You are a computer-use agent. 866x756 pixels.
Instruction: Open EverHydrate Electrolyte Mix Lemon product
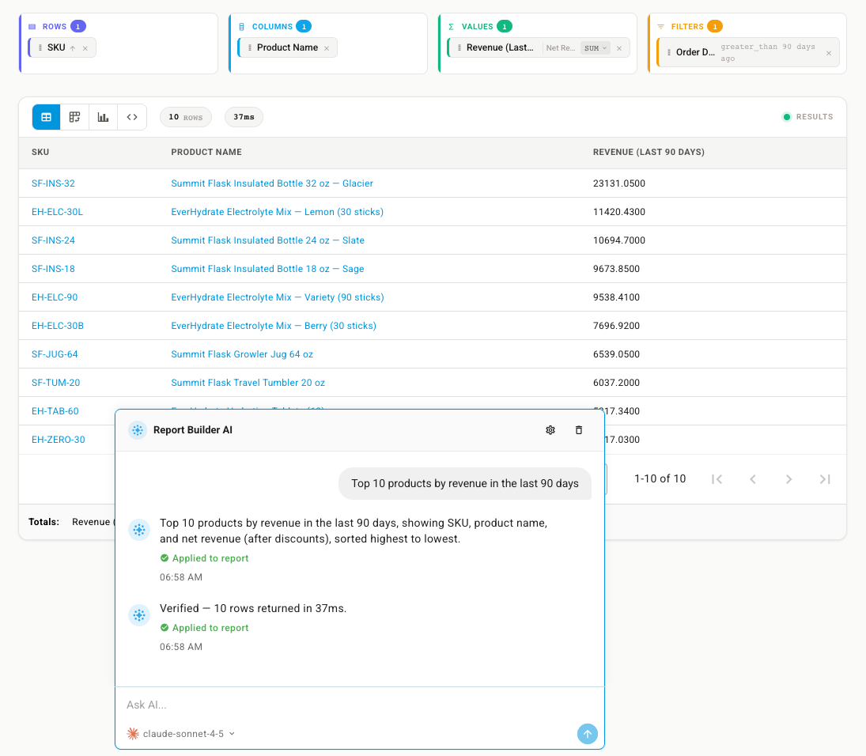[278, 212]
